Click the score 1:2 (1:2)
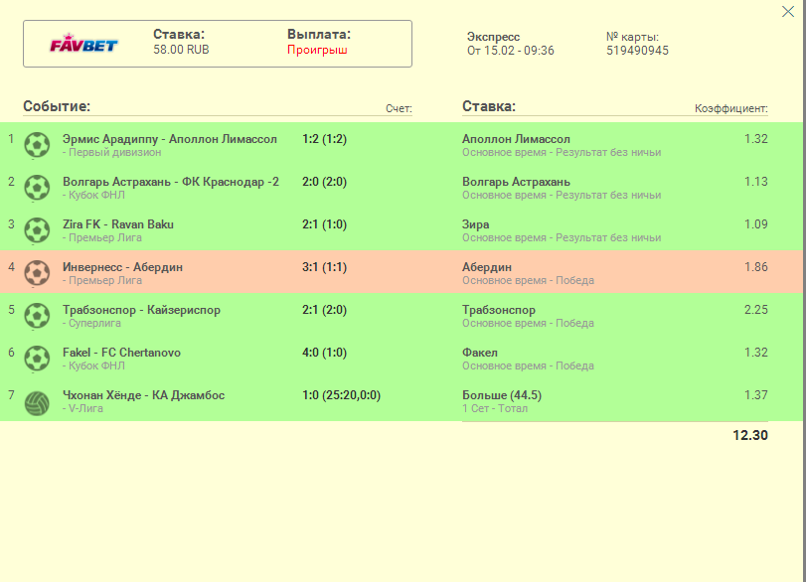806x582 pixels. pos(324,139)
